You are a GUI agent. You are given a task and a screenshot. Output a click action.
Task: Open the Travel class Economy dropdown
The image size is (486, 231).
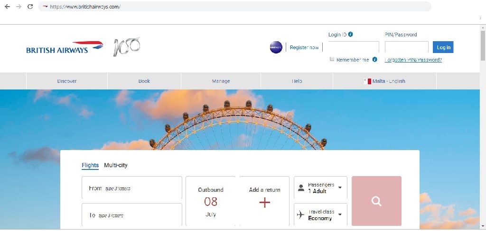pyautogui.click(x=320, y=214)
